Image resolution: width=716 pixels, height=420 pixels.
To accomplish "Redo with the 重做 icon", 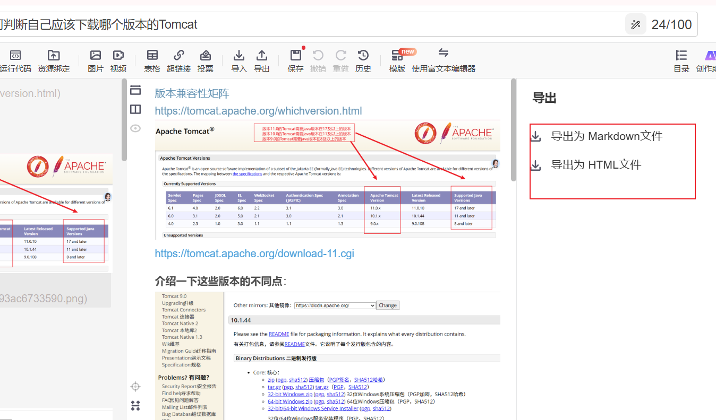I will coord(341,55).
